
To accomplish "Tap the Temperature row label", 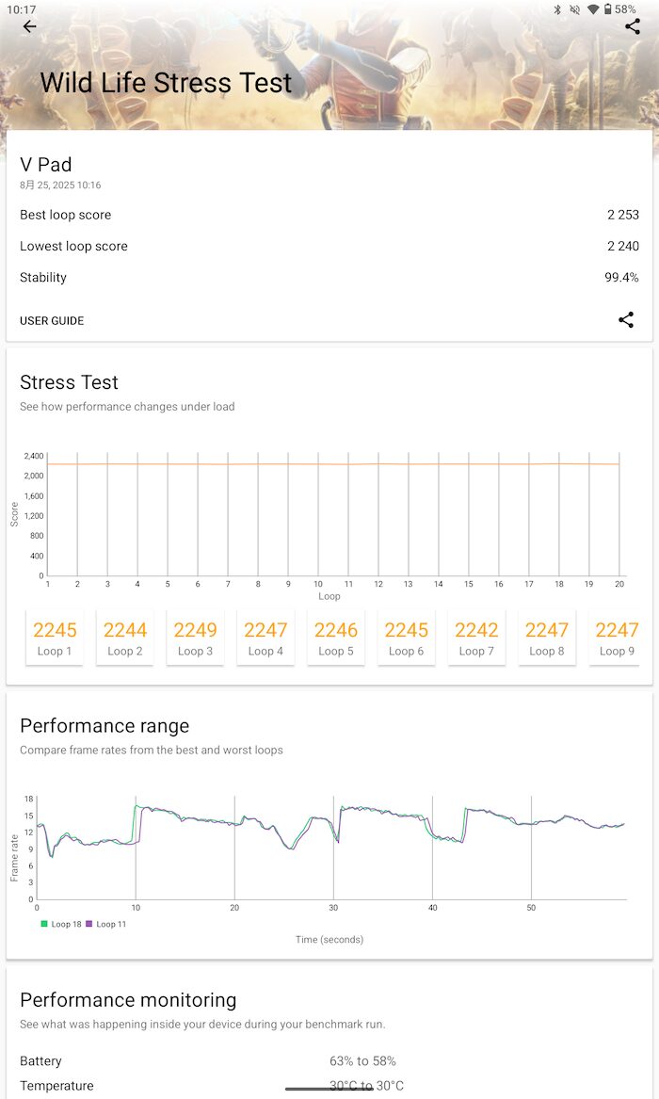I will pos(56,1086).
